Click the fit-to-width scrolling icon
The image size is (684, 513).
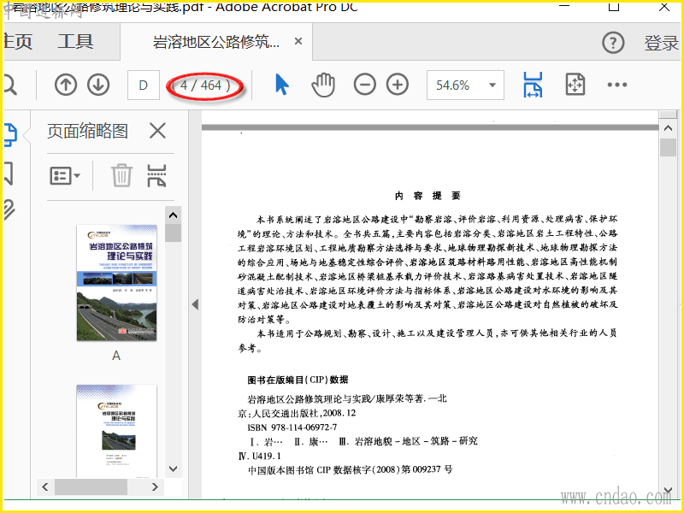533,85
